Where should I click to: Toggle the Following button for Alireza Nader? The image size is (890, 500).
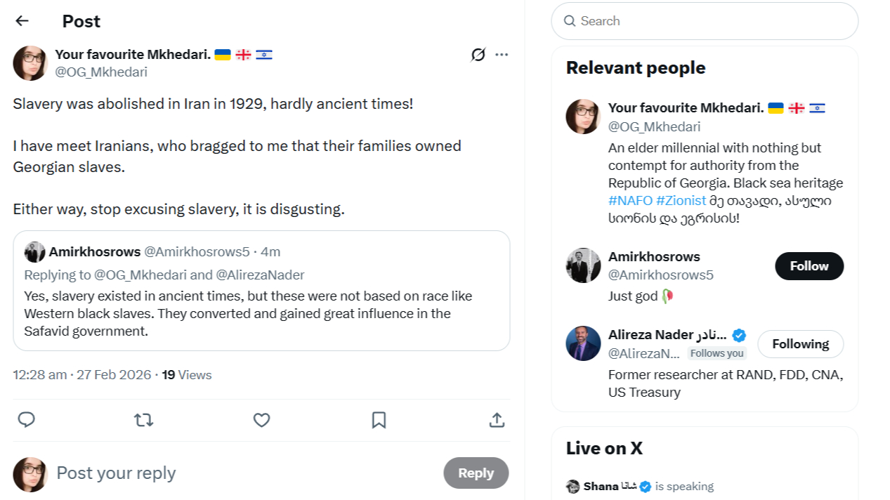pos(800,344)
